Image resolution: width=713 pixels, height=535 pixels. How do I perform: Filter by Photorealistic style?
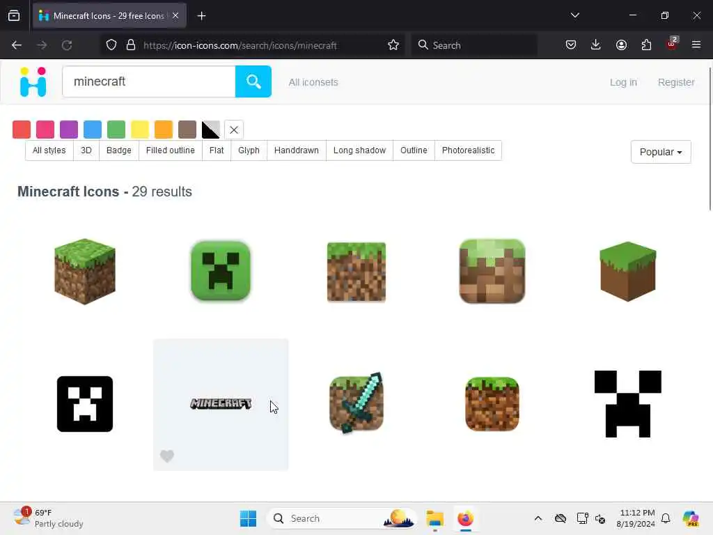point(468,150)
